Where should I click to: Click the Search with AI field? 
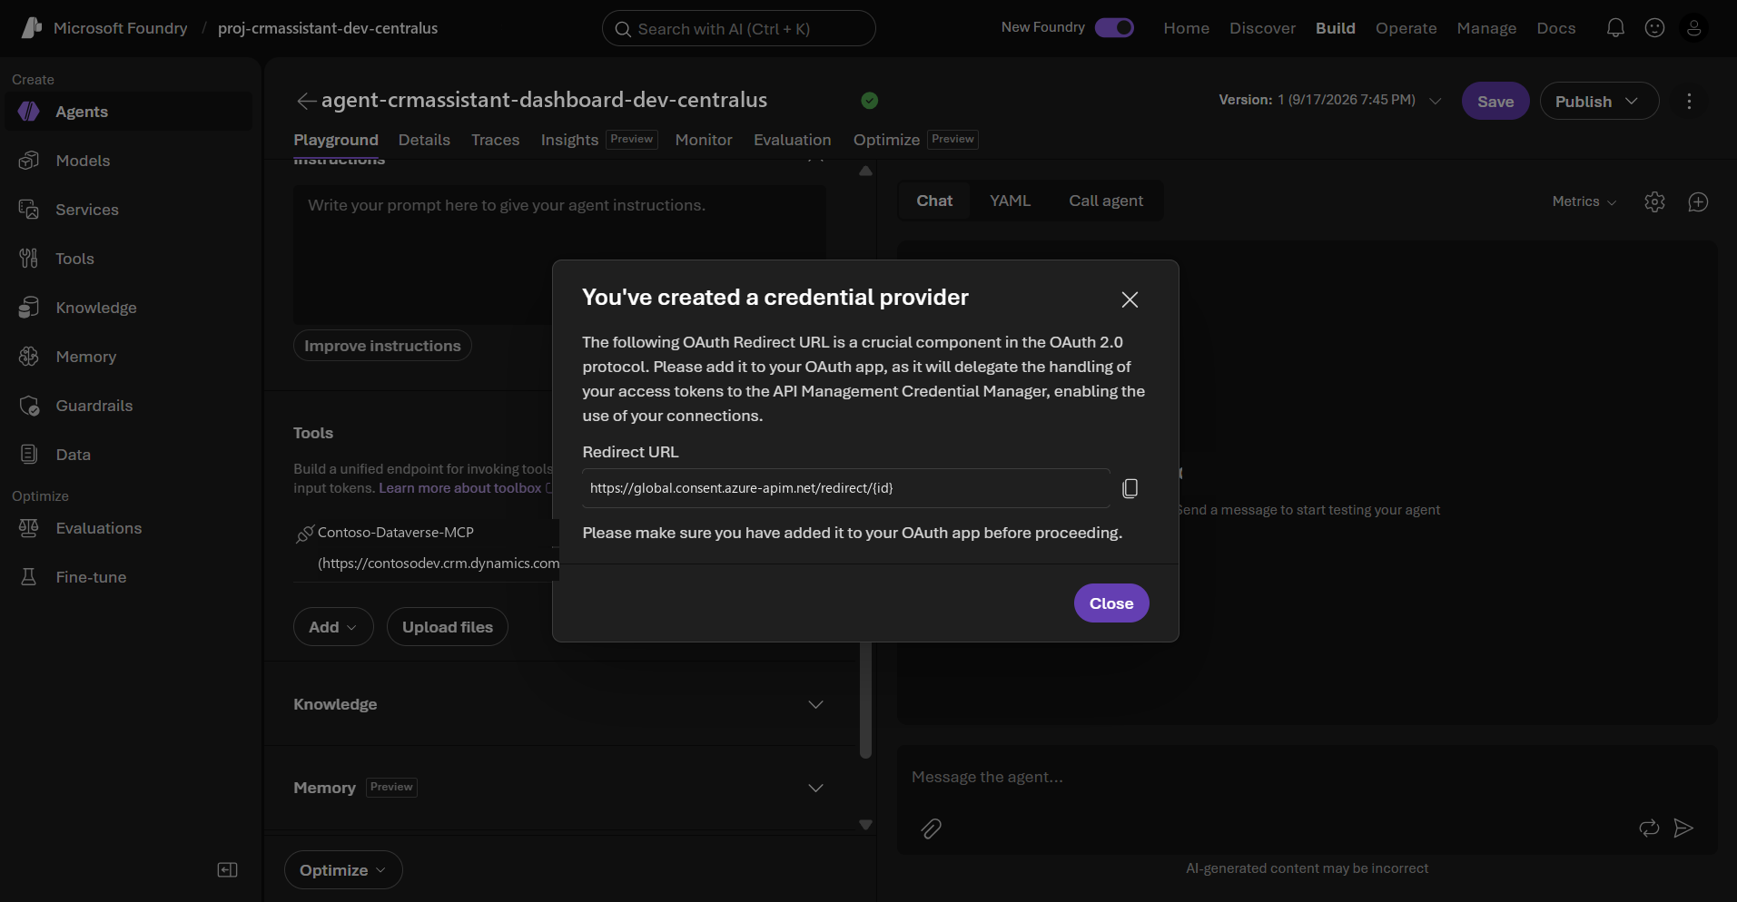coord(738,28)
